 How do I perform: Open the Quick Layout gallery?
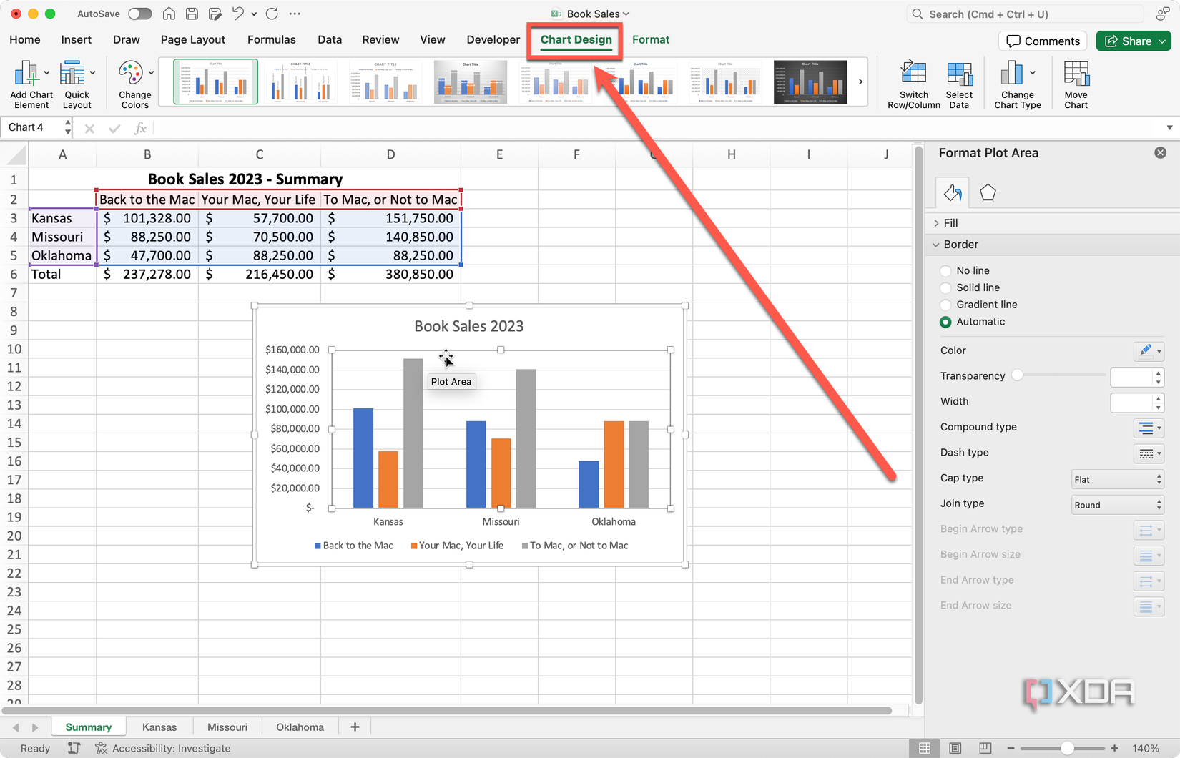pyautogui.click(x=77, y=84)
